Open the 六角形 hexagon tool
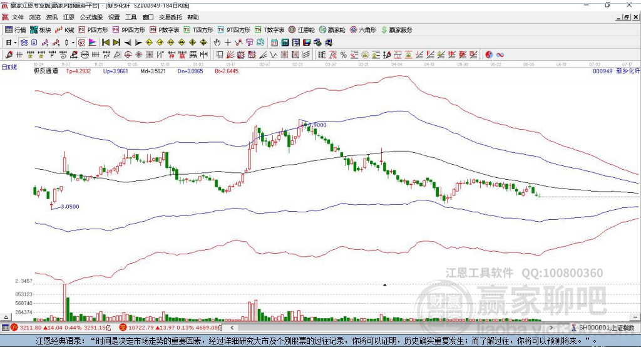641x347 pixels. 363,30
